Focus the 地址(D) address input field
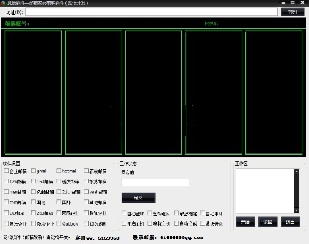The width and height of the screenshot is (309, 244). [x=151, y=12]
